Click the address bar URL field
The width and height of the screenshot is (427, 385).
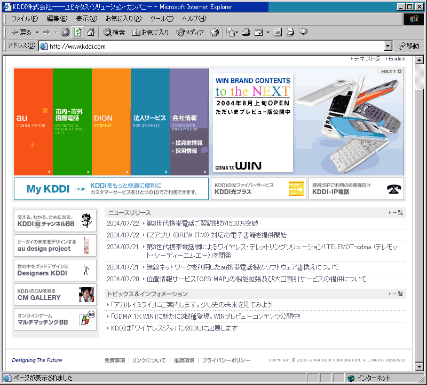tap(211, 46)
